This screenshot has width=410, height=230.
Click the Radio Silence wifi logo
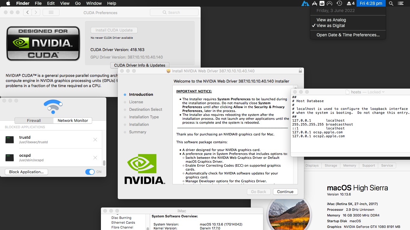[x=53, y=107]
